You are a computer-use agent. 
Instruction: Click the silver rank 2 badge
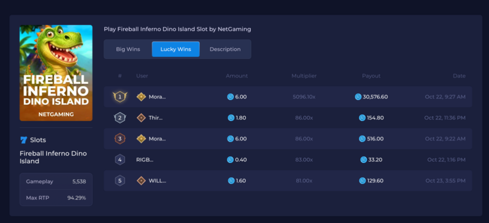(x=120, y=118)
